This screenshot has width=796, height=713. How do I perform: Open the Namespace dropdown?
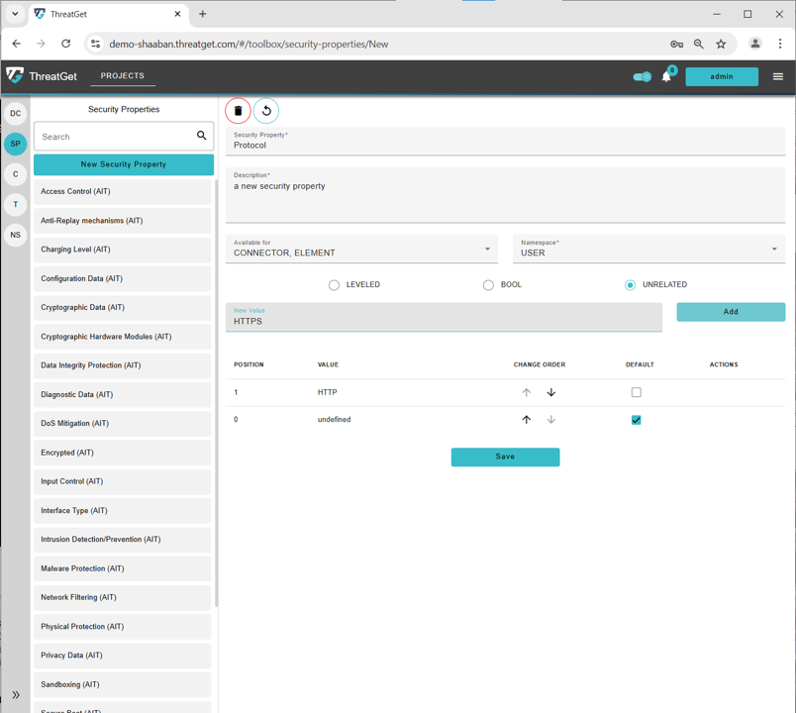coord(774,249)
